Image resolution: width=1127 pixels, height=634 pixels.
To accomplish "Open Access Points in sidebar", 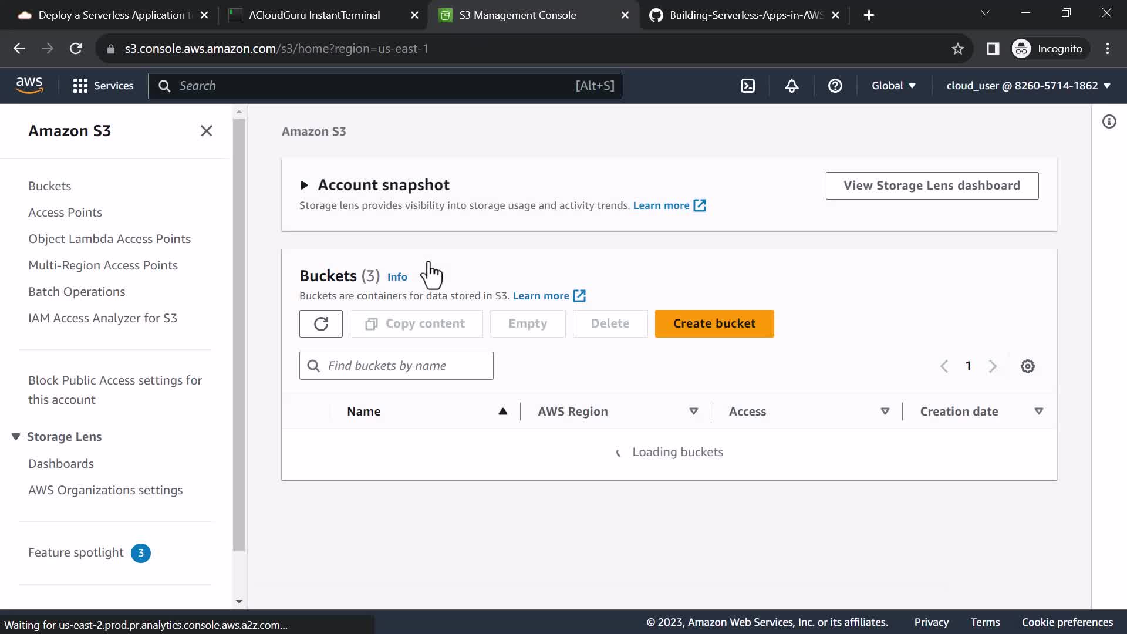I will tap(65, 213).
